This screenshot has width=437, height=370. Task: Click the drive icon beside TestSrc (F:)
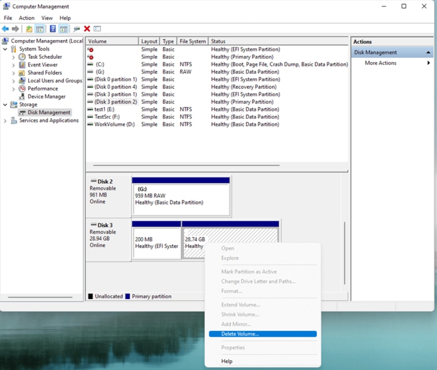tap(90, 117)
